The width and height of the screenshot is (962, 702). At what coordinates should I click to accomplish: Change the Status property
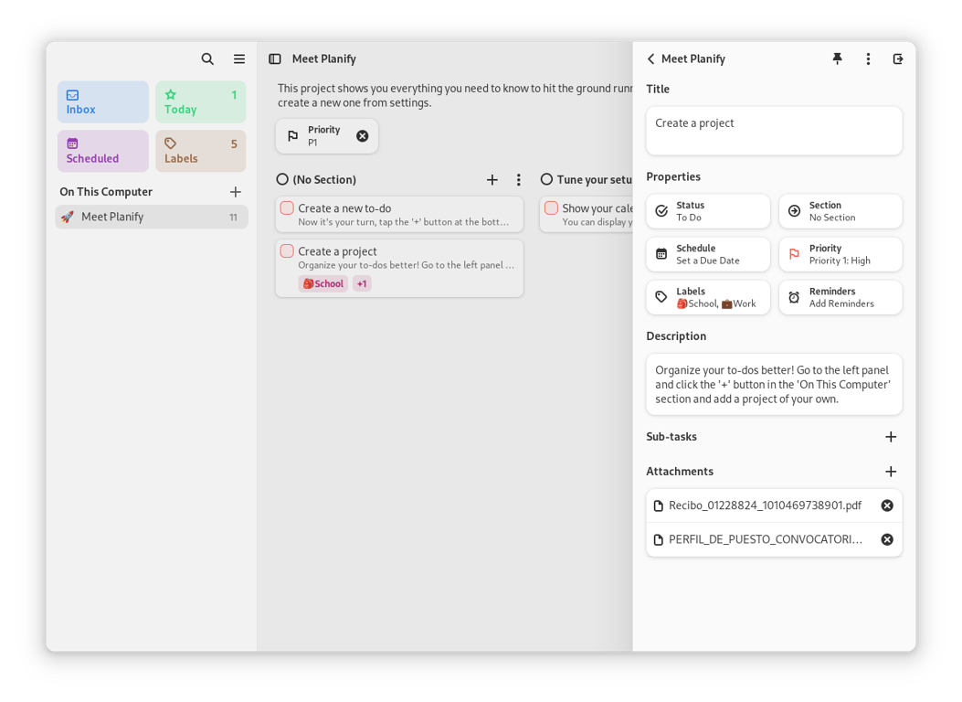click(x=708, y=211)
